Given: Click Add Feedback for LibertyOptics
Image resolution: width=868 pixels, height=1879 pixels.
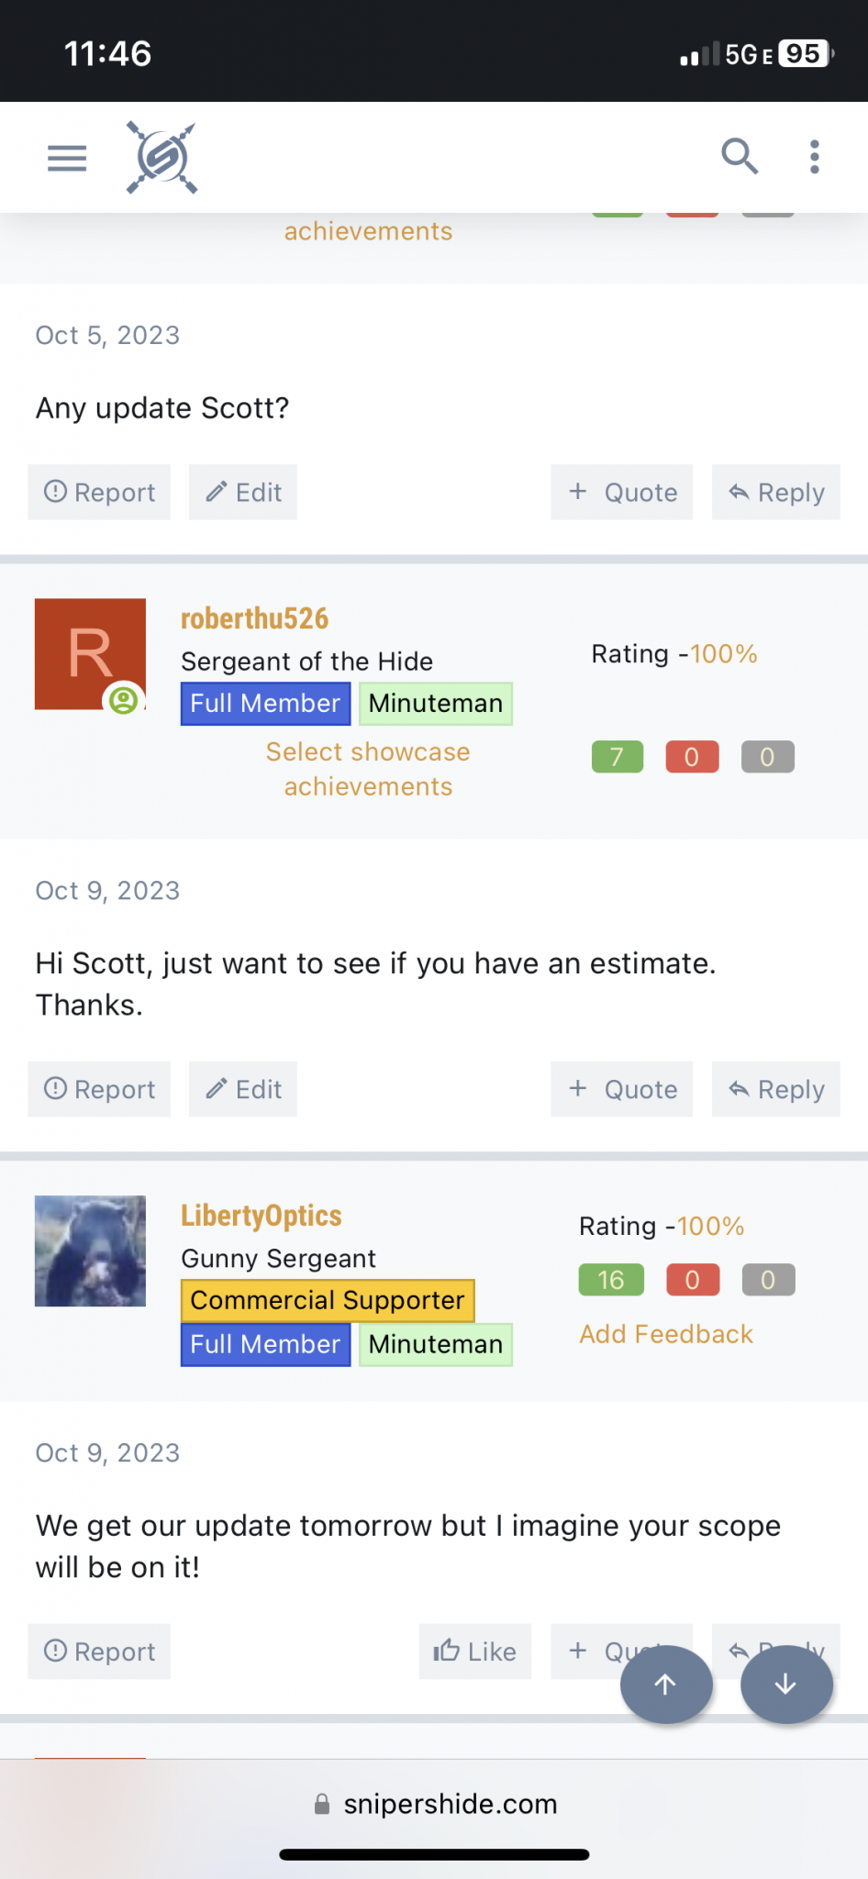Looking at the screenshot, I should click(666, 1334).
